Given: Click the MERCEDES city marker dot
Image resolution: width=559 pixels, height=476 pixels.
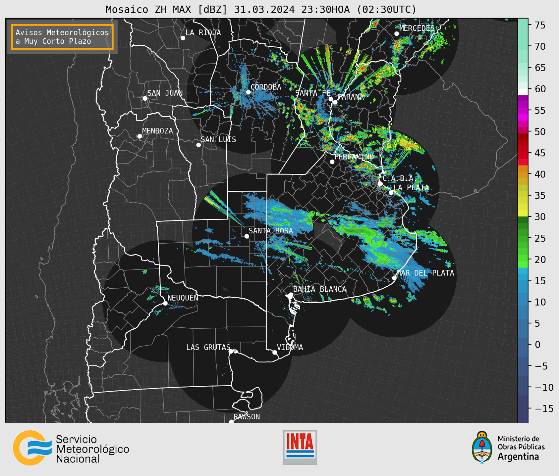Looking at the screenshot, I should pos(397,34).
